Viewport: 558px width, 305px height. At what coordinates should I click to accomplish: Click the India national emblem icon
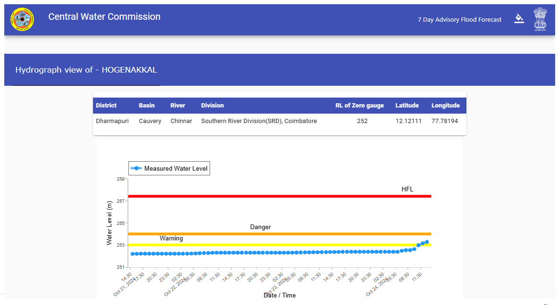point(540,19)
